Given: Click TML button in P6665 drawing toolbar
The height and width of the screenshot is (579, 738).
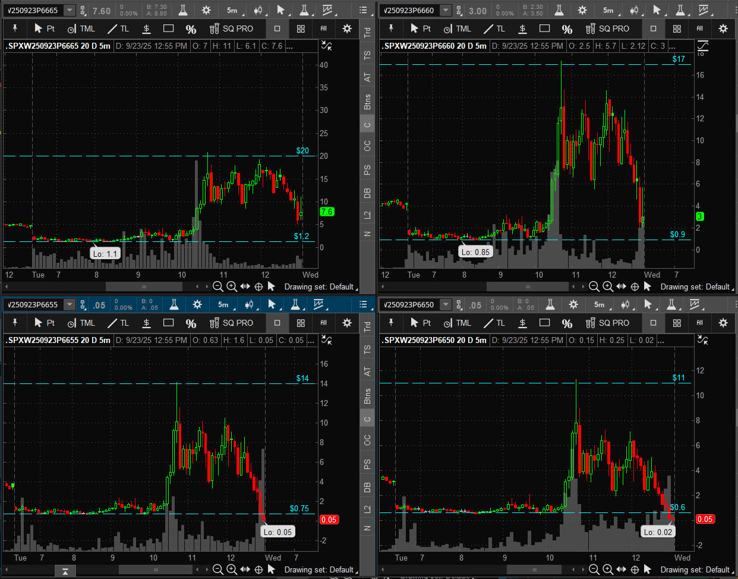Looking at the screenshot, I should click(x=81, y=29).
